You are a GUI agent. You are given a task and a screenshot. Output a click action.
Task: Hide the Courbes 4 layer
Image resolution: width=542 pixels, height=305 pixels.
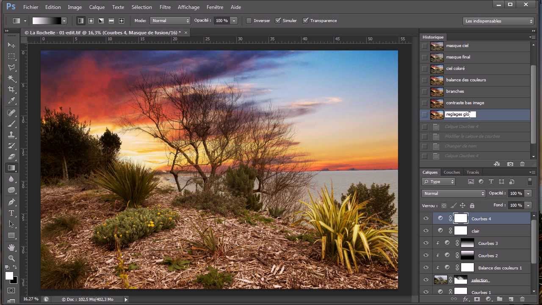click(426, 219)
